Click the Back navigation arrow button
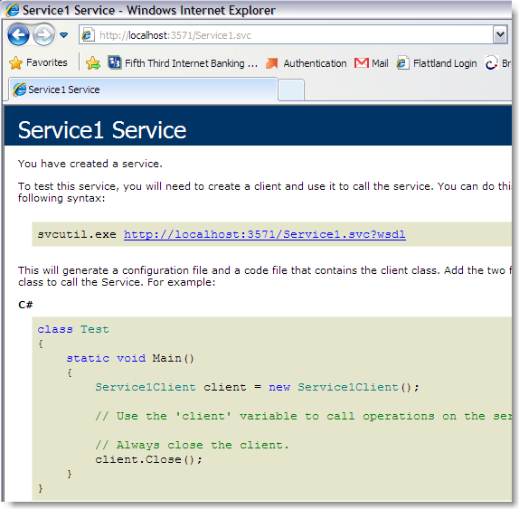The image size is (519, 509). [18, 34]
